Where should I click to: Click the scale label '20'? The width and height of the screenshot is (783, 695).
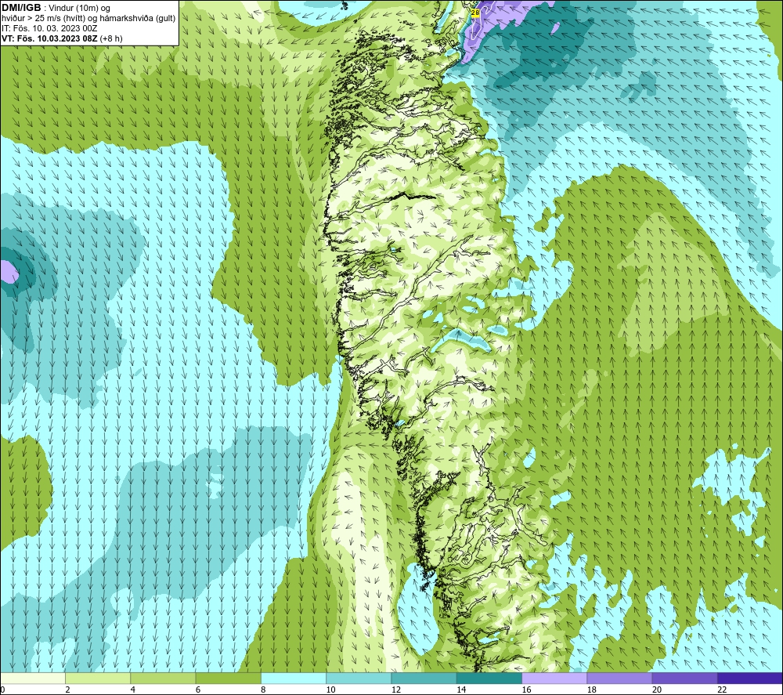(x=657, y=690)
